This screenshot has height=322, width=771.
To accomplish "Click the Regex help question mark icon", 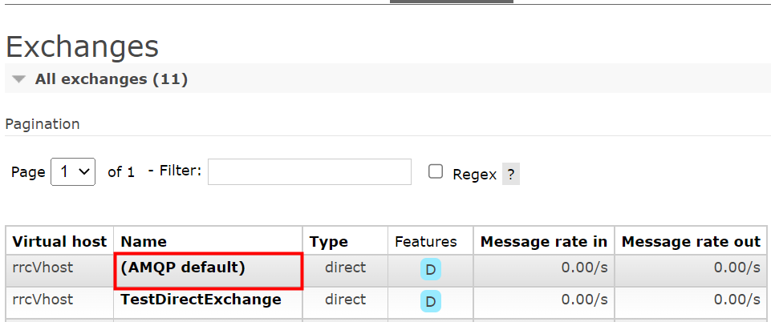I will coord(510,174).
